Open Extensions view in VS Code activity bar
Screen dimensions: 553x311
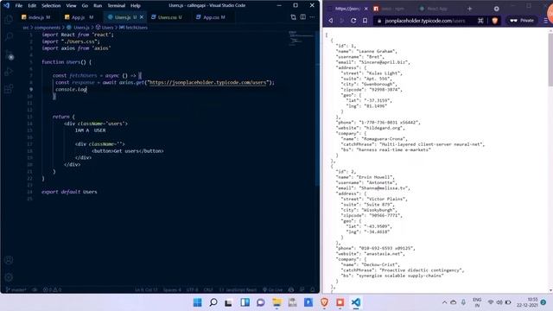coord(9,88)
